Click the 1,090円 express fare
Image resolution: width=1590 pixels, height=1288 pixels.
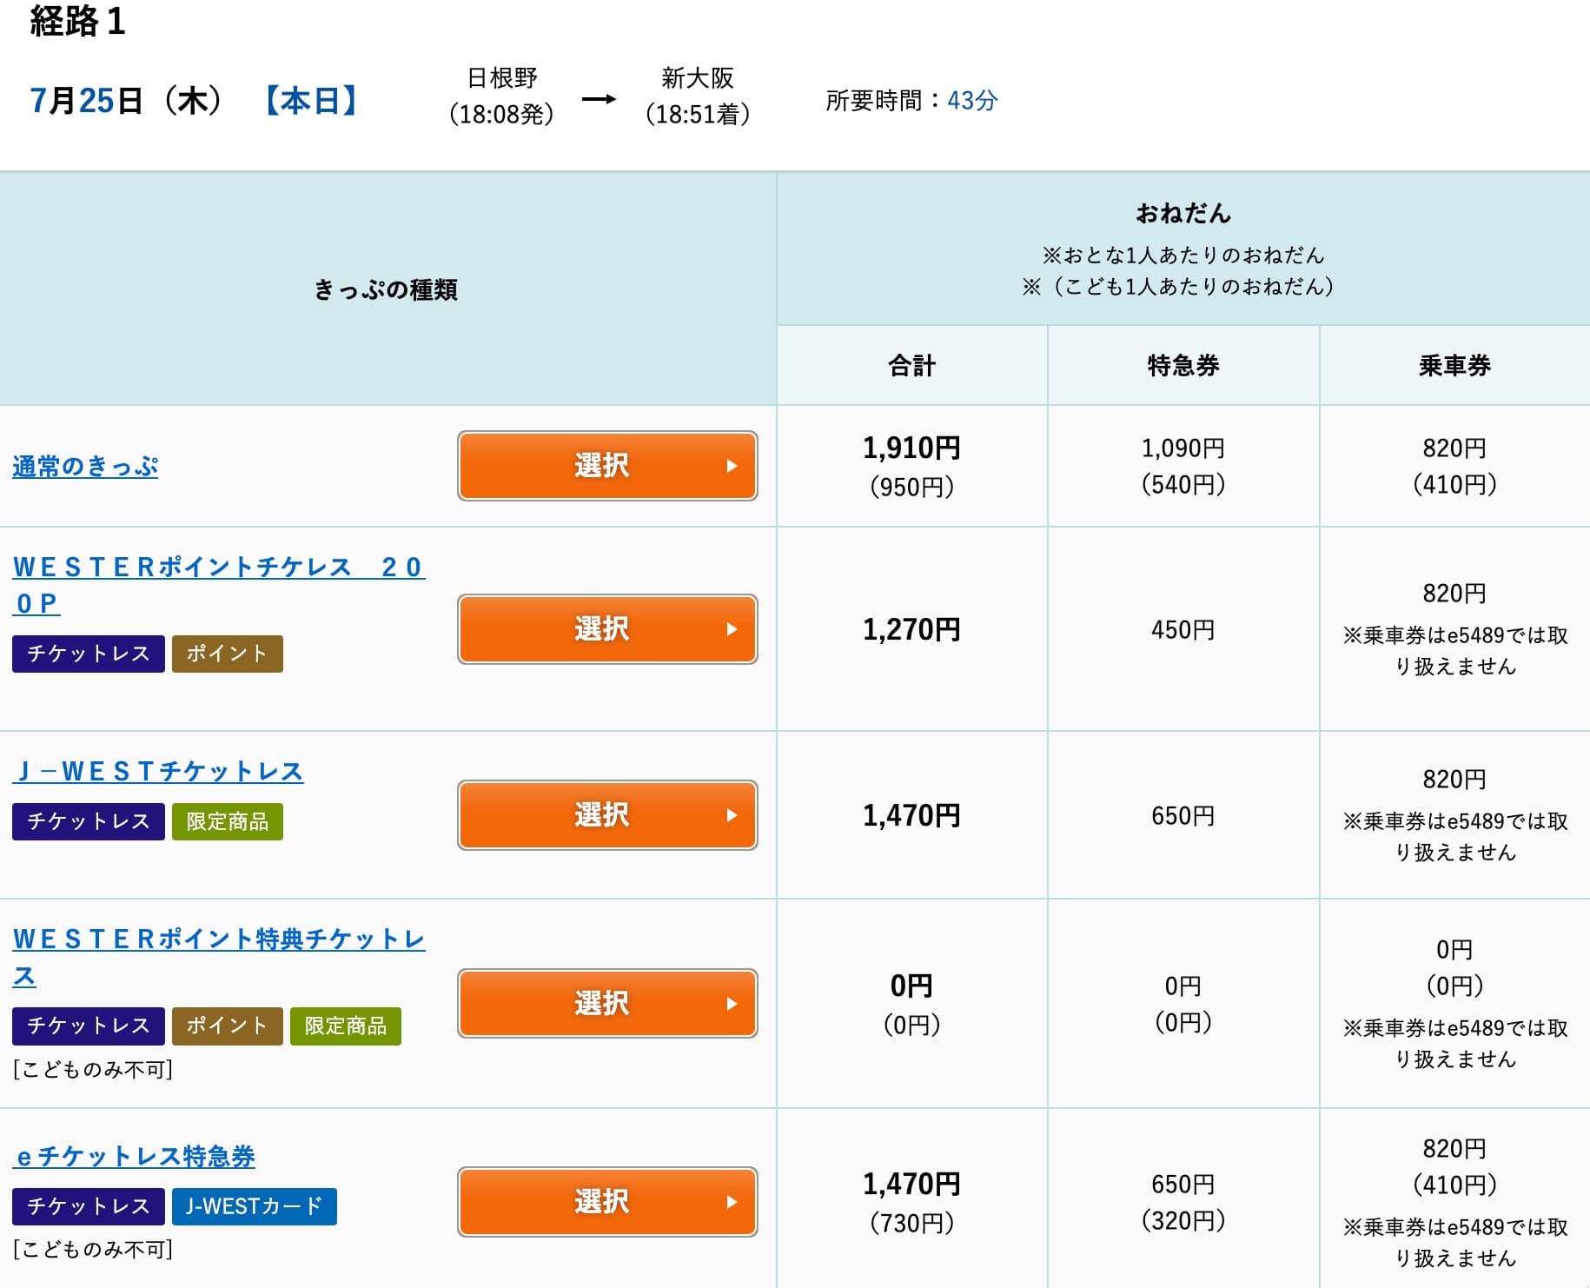click(1183, 448)
